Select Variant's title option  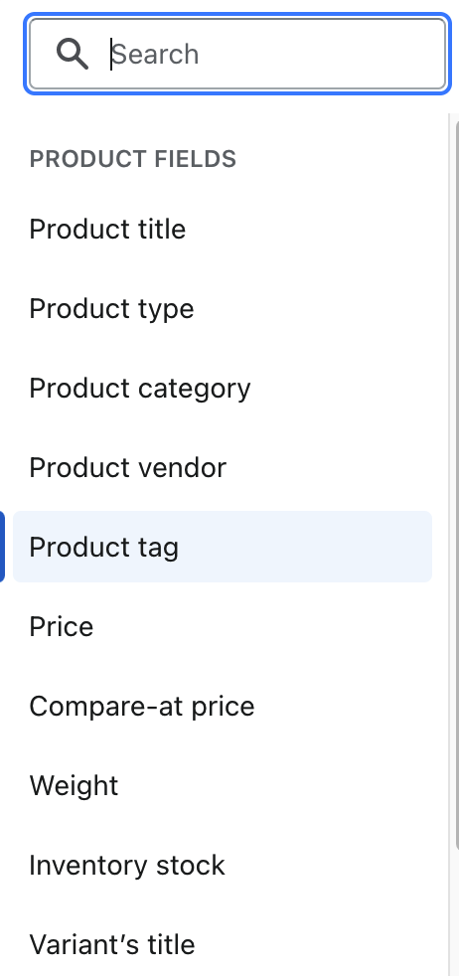pyautogui.click(x=222, y=944)
